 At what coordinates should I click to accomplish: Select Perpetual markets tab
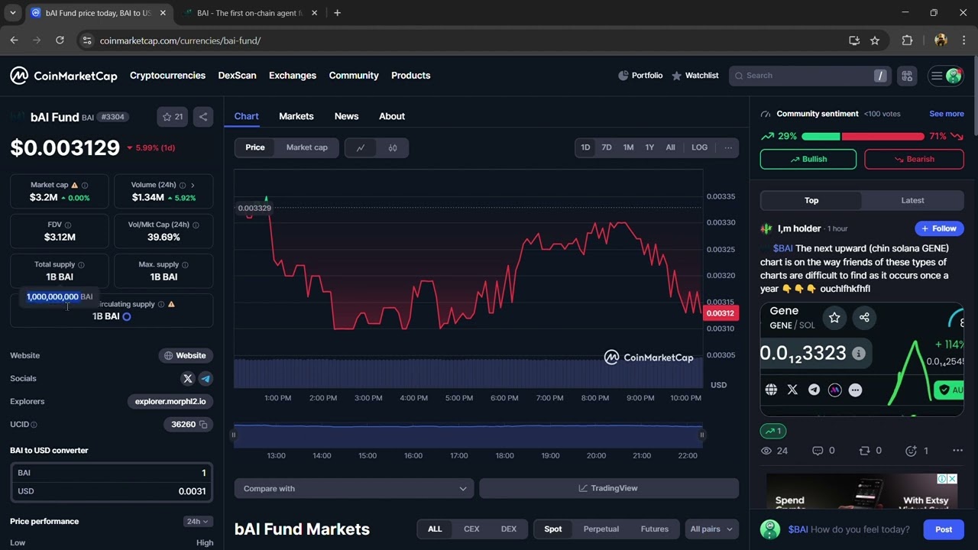pos(601,529)
